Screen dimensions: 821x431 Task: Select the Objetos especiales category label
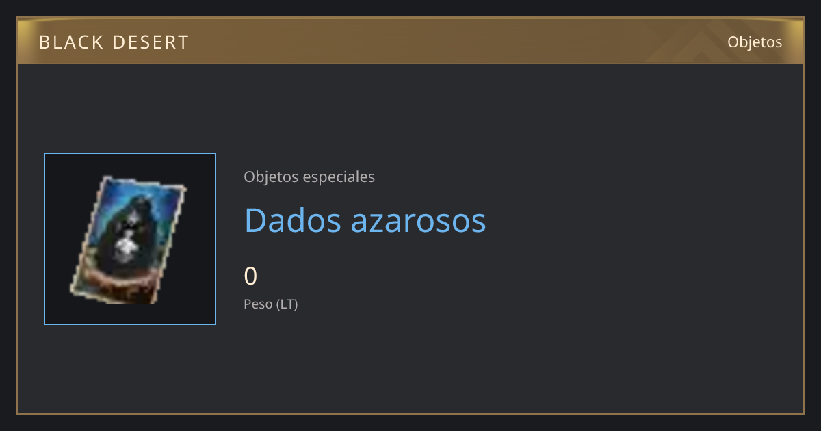pos(309,177)
